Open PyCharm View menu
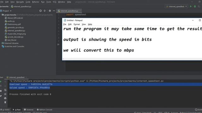The width and height of the screenshot is (202, 113). coord(13,2)
